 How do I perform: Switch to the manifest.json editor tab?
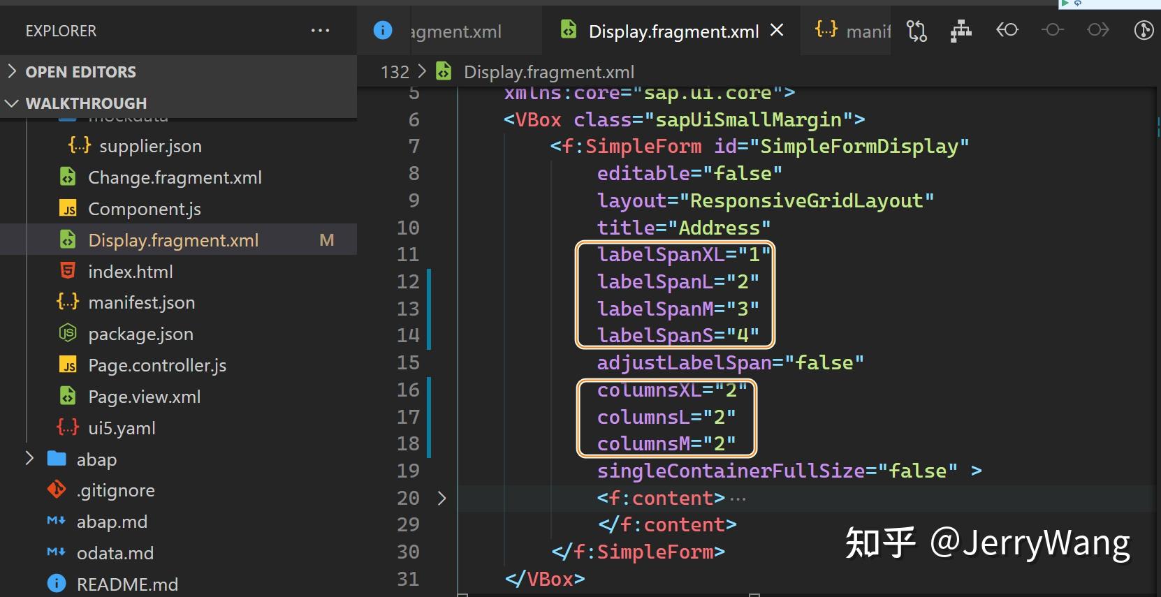(x=847, y=31)
